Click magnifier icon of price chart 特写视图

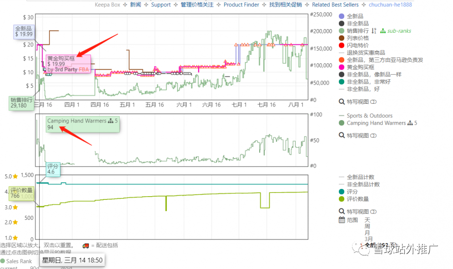point(342,102)
